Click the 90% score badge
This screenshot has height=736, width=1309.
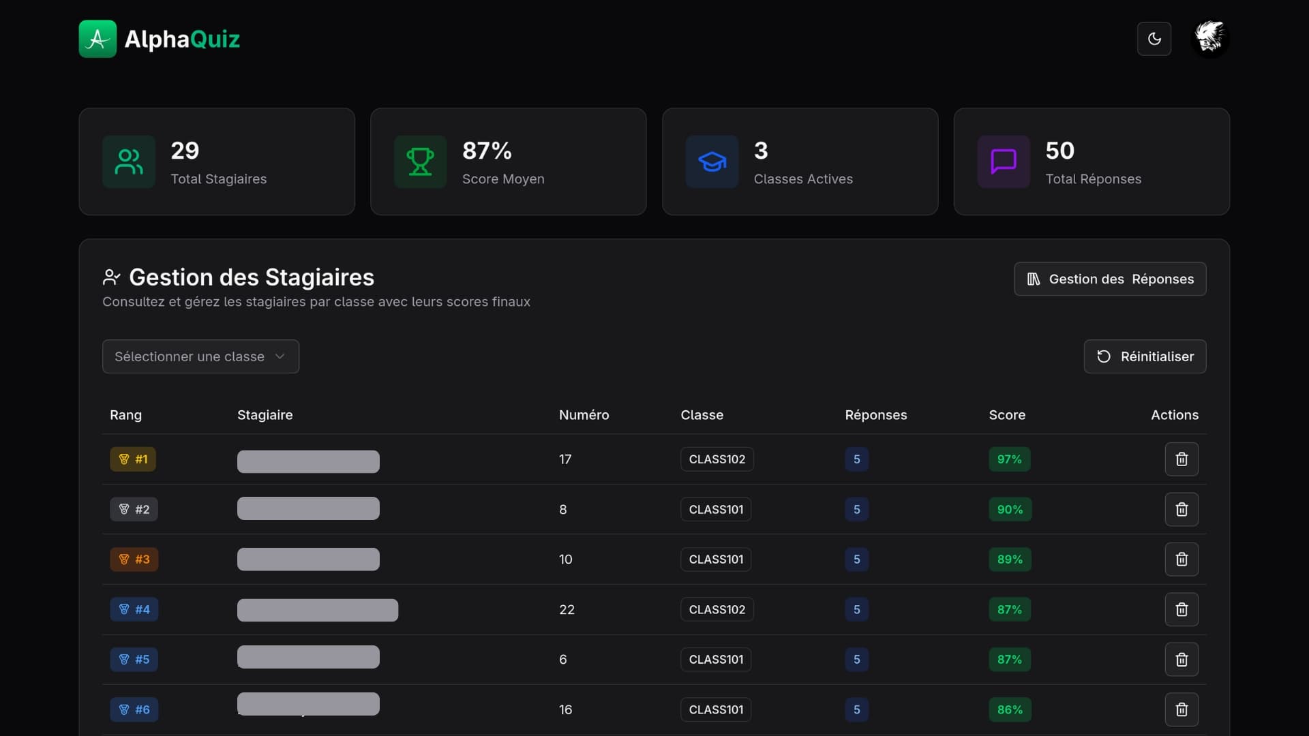coord(1010,509)
